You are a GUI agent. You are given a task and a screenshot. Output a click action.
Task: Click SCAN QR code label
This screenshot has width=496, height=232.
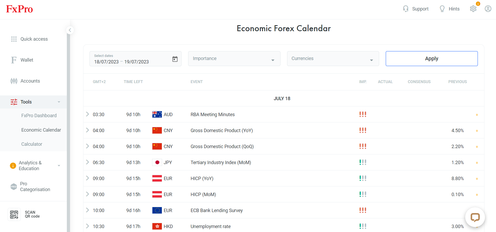click(x=32, y=214)
